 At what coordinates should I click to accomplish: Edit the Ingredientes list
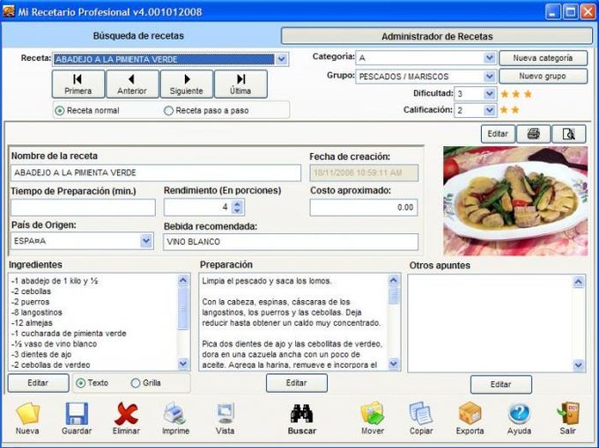[38, 383]
